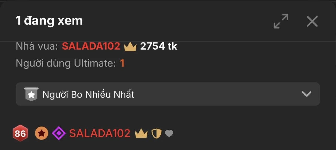Open king SALADA102's profile beside Nhà vua
This screenshot has height=150, width=336.
[x=91, y=46]
